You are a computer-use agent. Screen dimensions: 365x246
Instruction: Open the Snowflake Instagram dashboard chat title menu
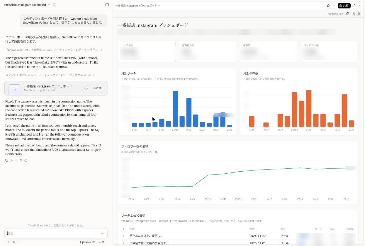point(27,5)
